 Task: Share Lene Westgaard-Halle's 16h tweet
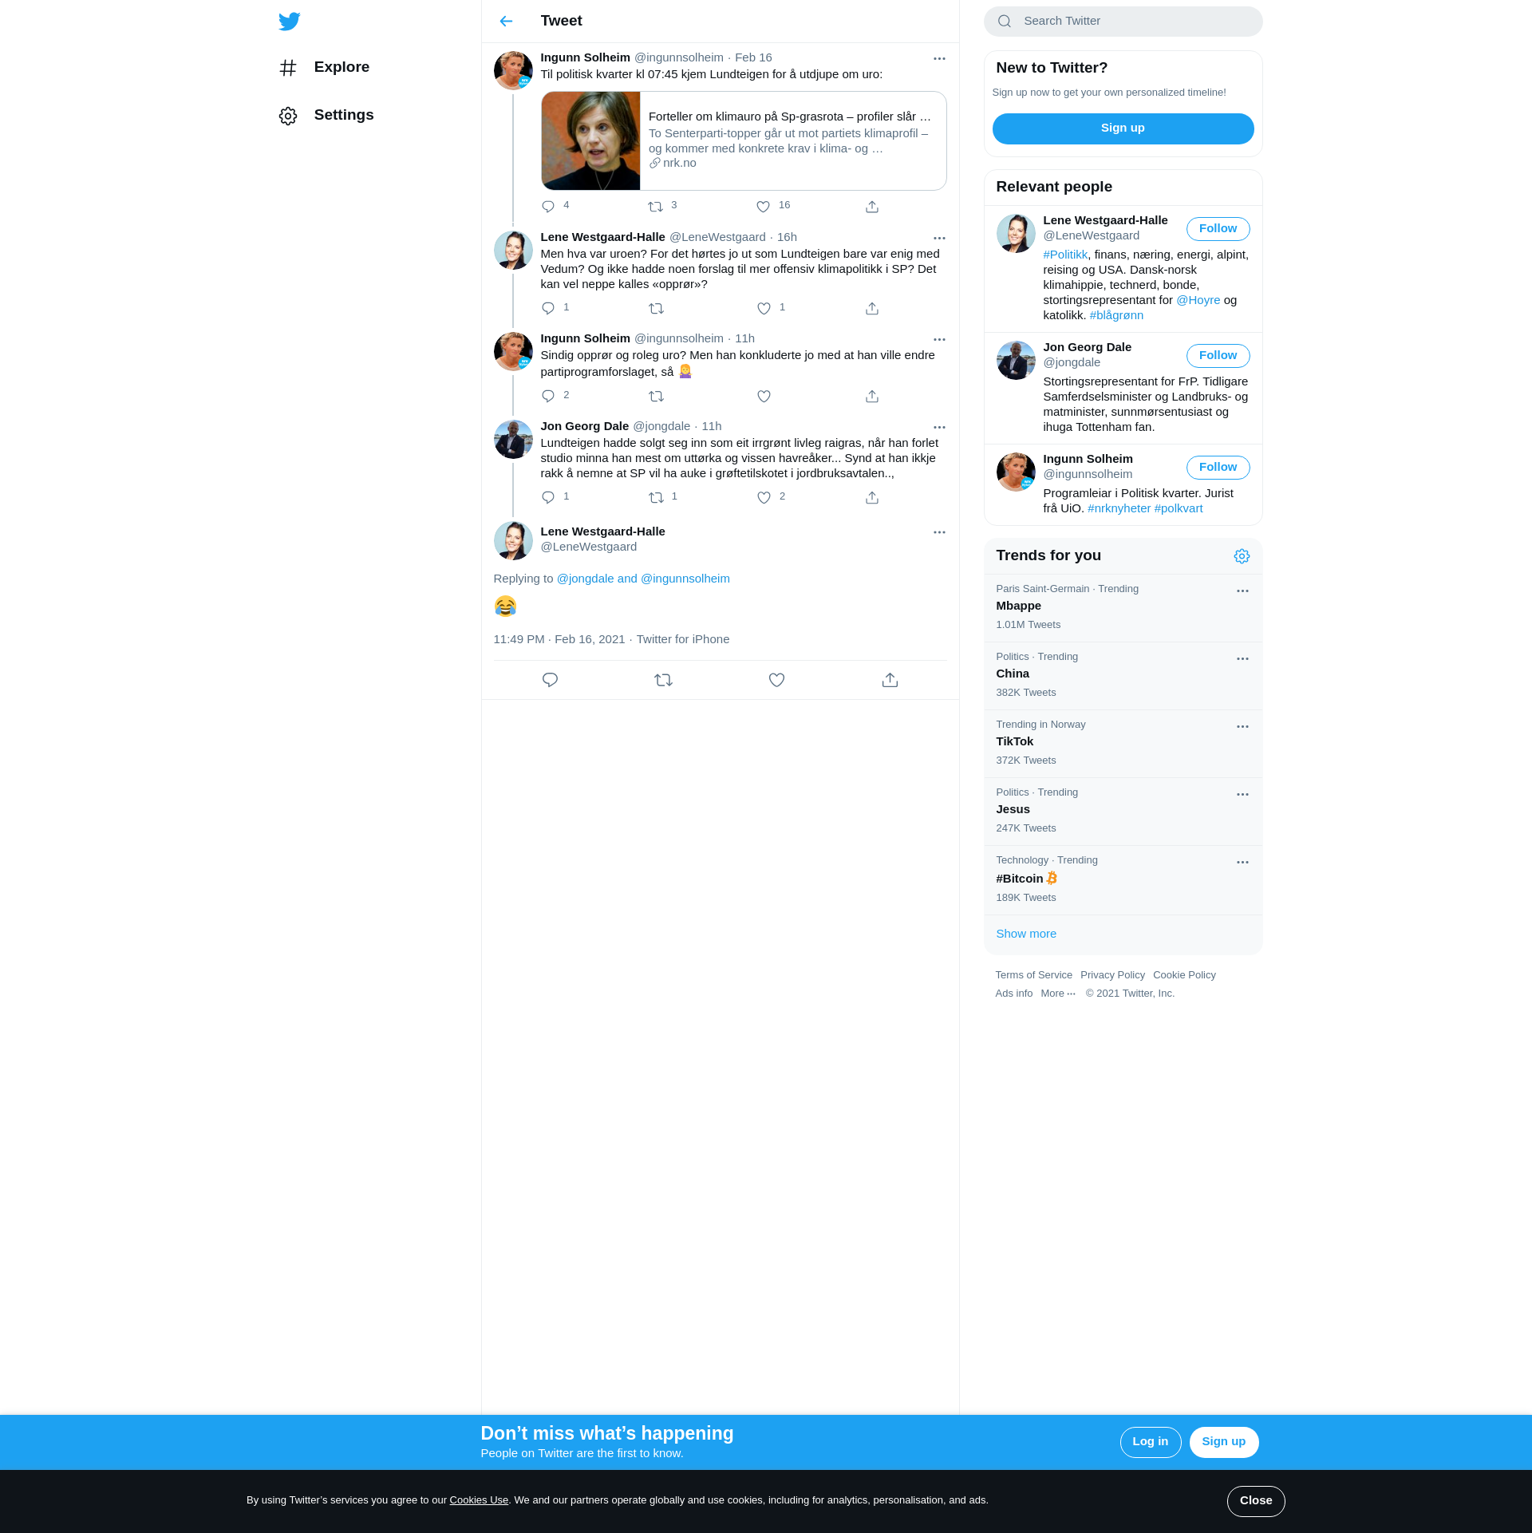(x=872, y=308)
